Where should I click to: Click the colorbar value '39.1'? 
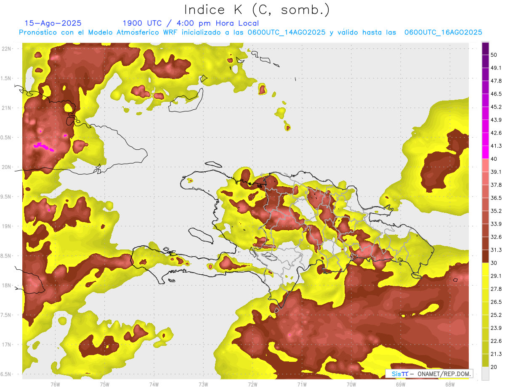pyautogui.click(x=496, y=172)
